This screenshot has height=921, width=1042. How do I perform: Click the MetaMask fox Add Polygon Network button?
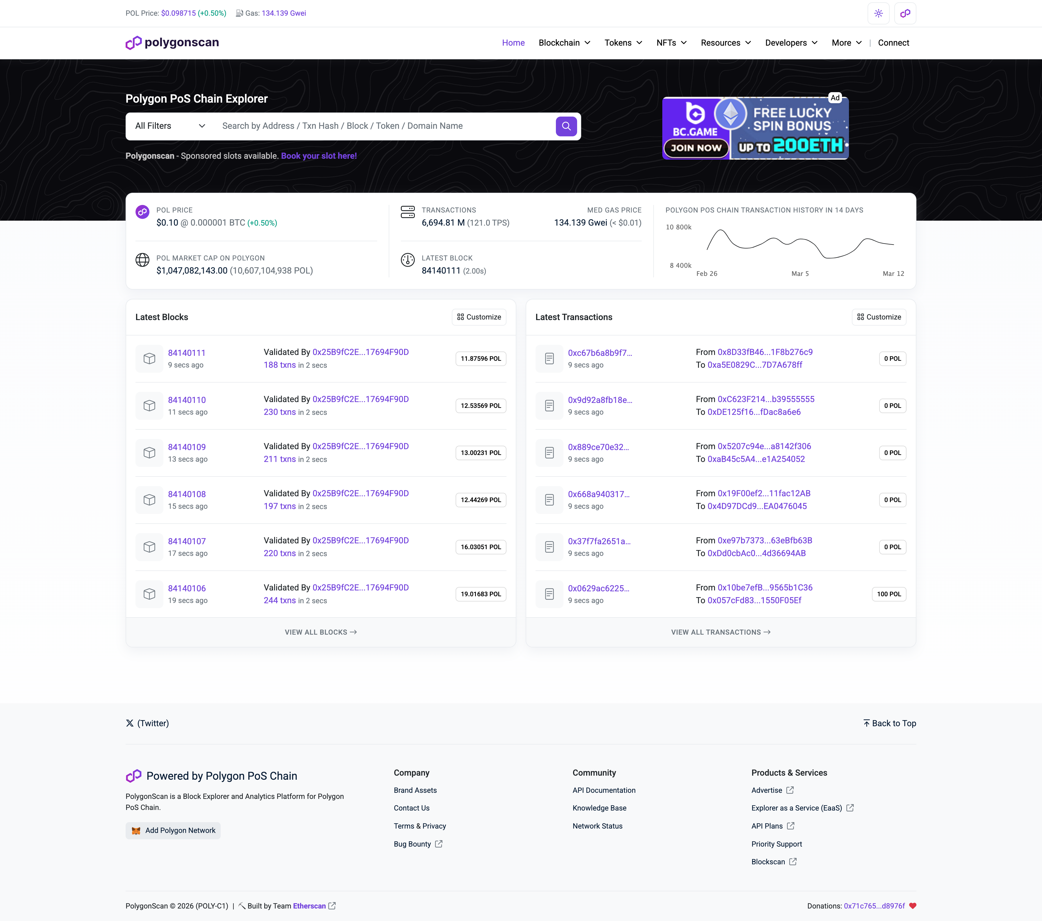(x=173, y=830)
